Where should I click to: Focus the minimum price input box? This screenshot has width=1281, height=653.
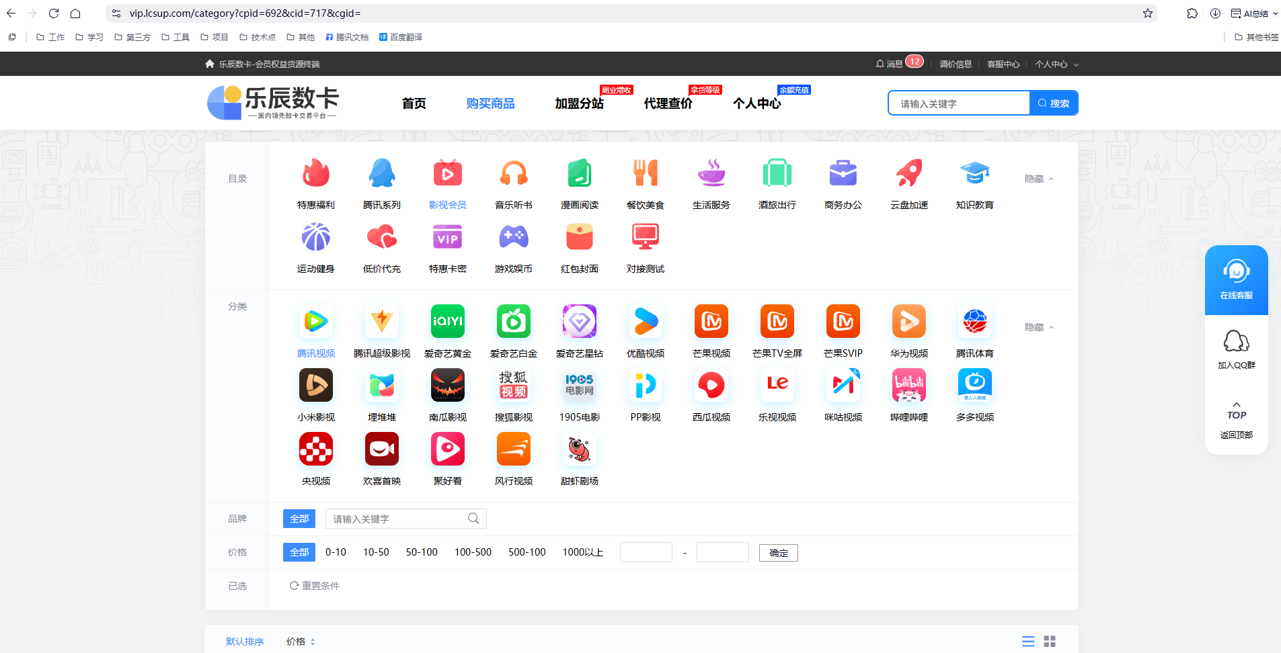646,552
